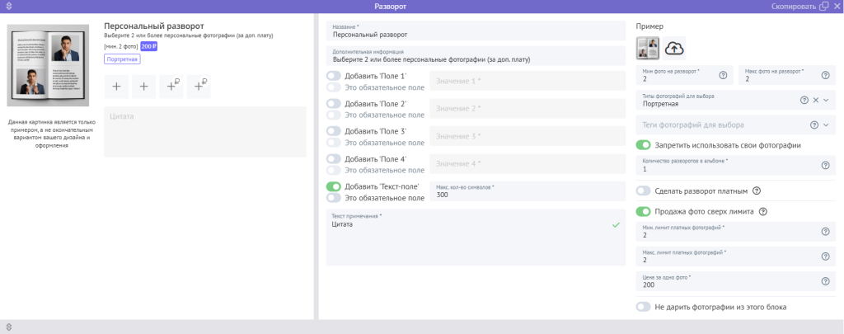
Task: Expand 'Типы фотографий для выбора' dropdown
Action: tap(826, 100)
